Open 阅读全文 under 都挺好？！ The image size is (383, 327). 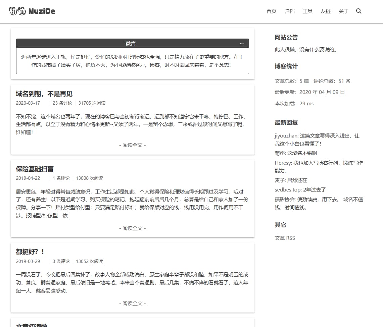point(132,303)
